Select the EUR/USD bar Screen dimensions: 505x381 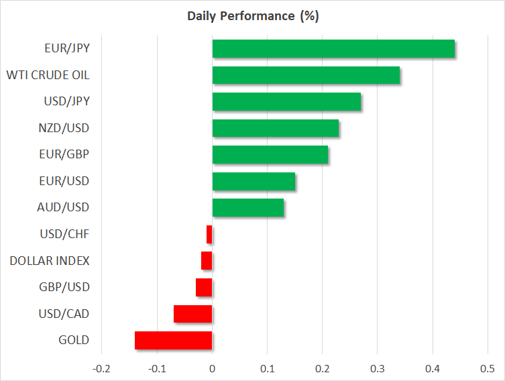tap(254, 181)
